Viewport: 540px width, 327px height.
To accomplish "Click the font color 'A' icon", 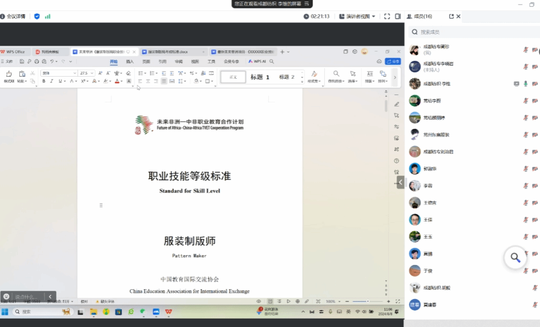I will [117, 81].
